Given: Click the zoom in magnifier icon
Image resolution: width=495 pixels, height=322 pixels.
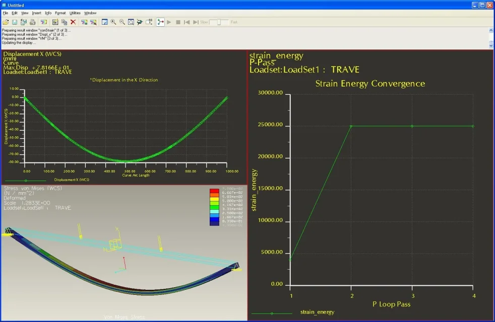Looking at the screenshot, I should [x=113, y=22].
